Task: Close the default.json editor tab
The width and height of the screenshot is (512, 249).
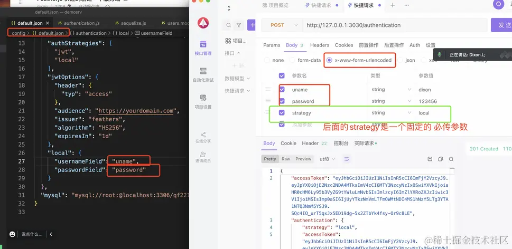Action: click(x=48, y=23)
